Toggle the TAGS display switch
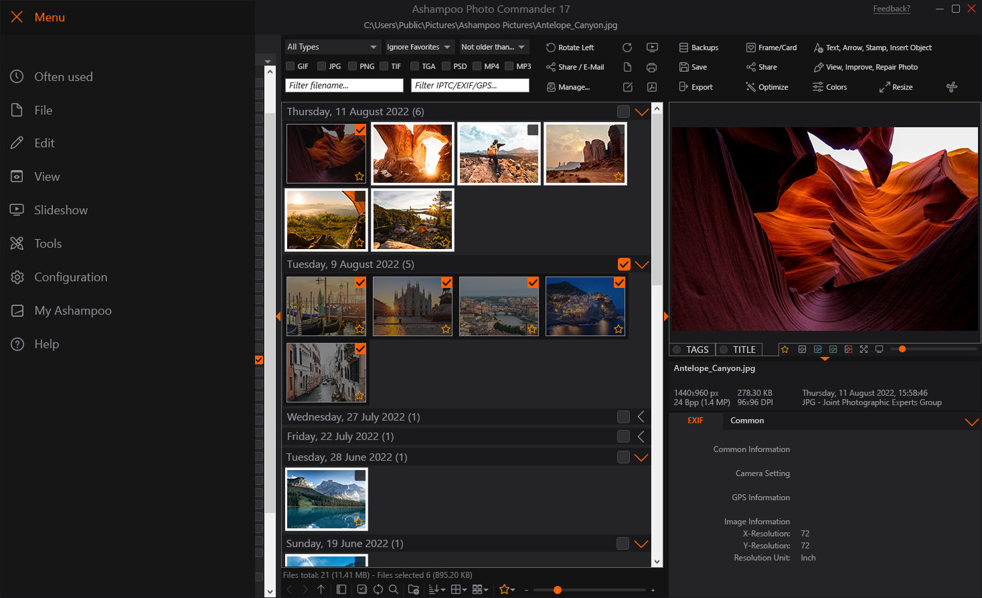The image size is (982, 598). pos(677,349)
